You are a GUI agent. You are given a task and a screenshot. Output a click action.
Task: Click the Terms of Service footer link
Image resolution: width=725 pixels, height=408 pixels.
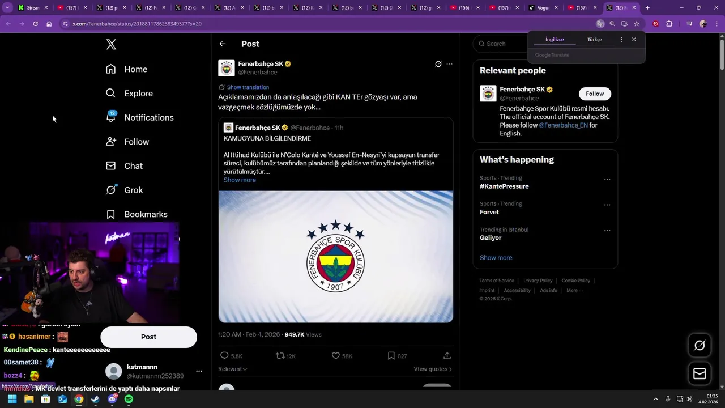pos(497,280)
